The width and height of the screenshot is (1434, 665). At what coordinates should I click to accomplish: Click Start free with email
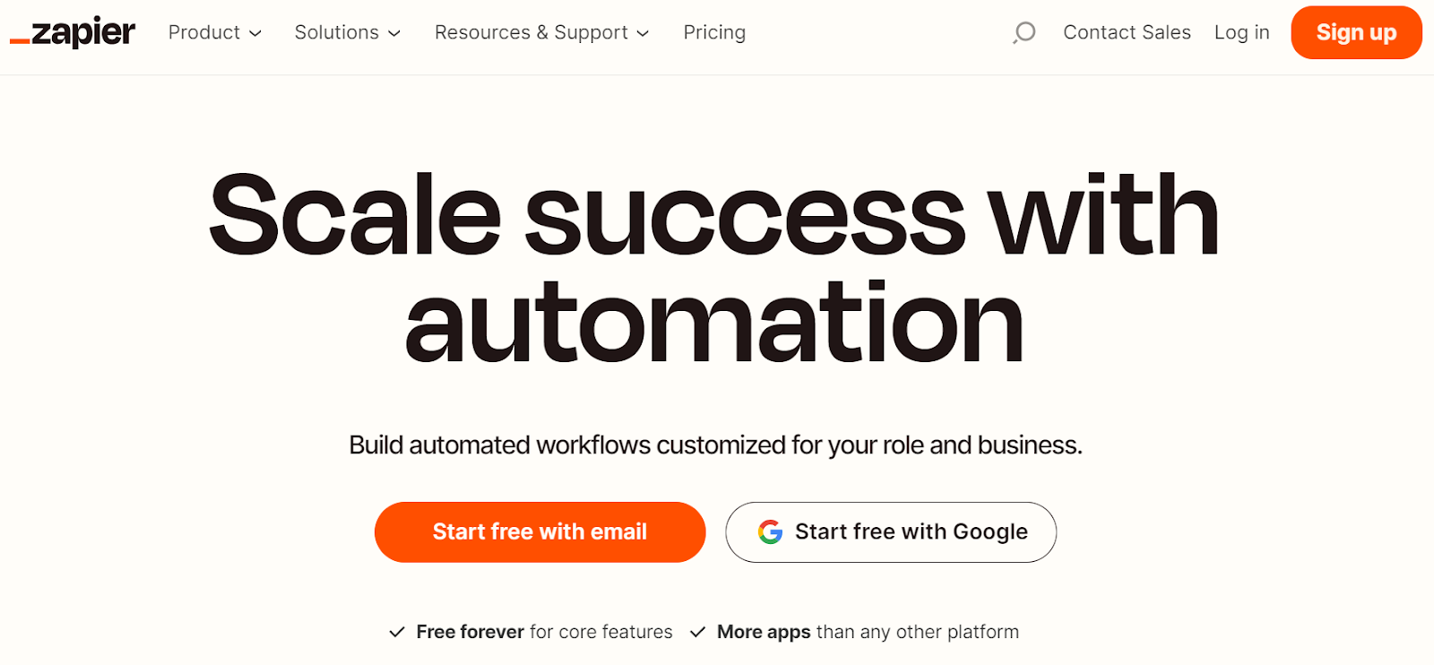pyautogui.click(x=540, y=532)
